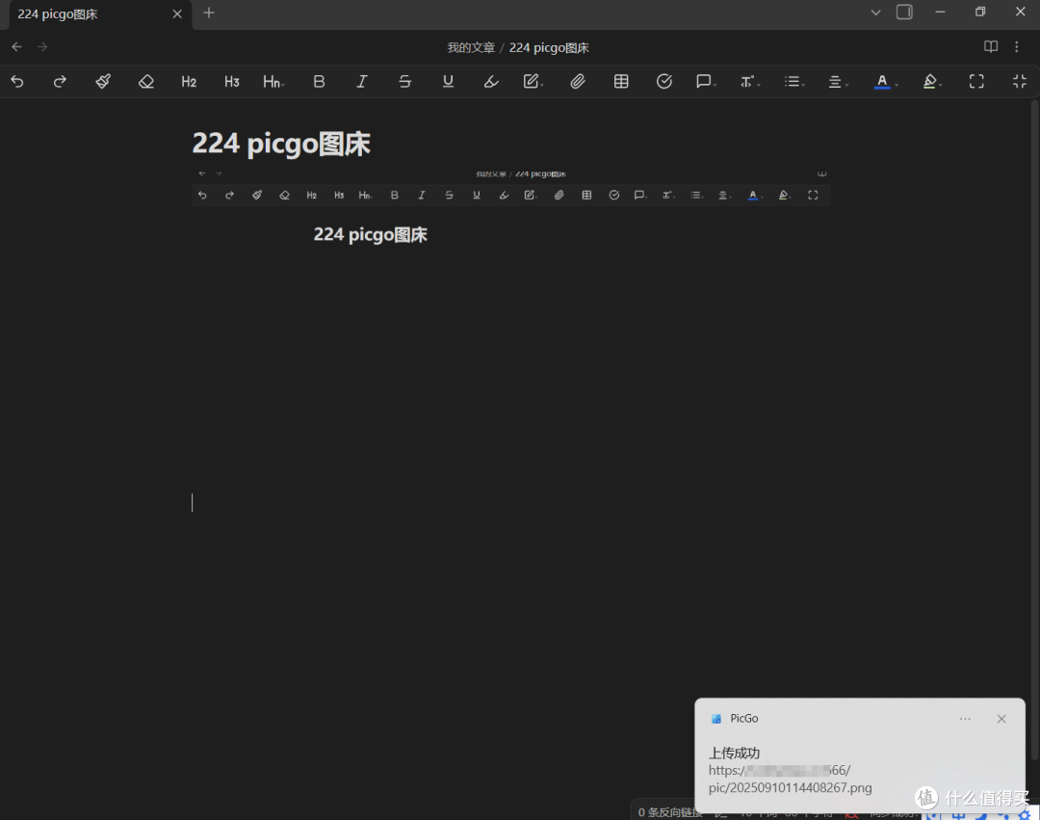
Task: Open the font color A dropdown
Action: pyautogui.click(x=885, y=82)
